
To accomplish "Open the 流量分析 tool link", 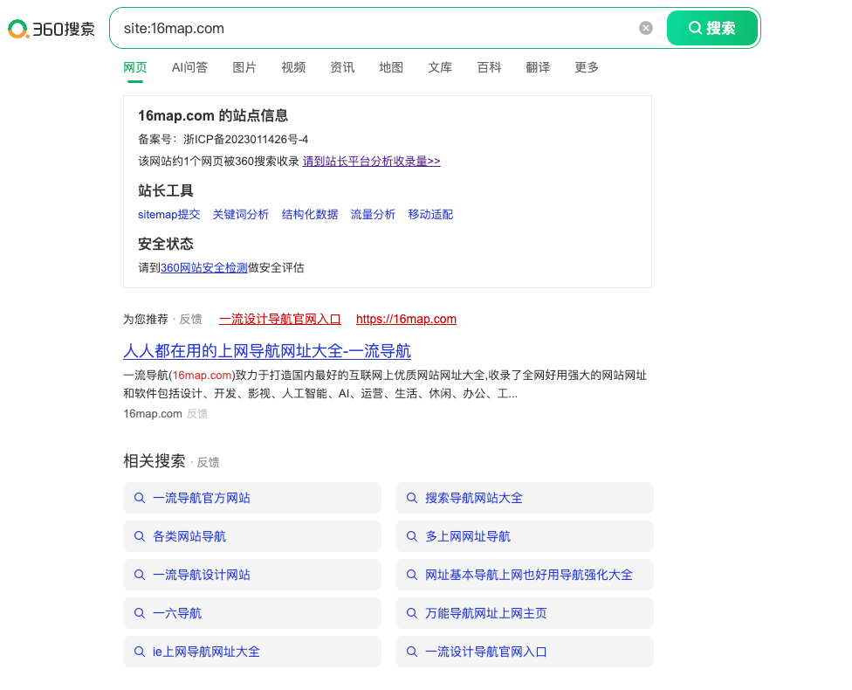I will pyautogui.click(x=373, y=215).
